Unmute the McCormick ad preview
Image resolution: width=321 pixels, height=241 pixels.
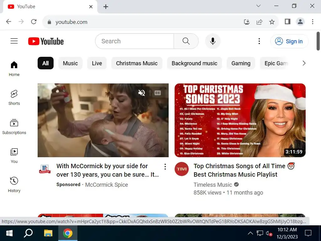(x=141, y=93)
